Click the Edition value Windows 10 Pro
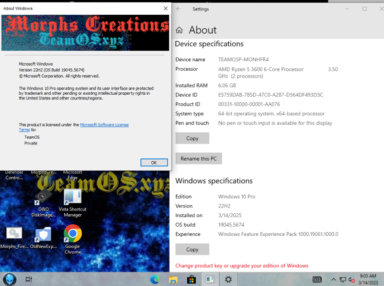384x286 pixels. [x=237, y=197]
